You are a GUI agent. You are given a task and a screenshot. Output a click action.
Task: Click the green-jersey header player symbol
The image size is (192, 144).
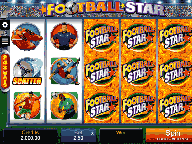point(64,106)
